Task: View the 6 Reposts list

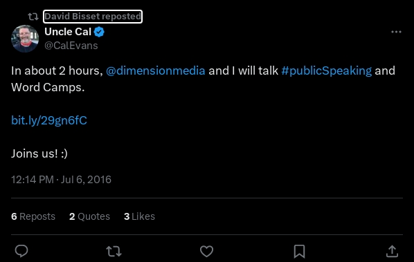Action: [x=33, y=216]
